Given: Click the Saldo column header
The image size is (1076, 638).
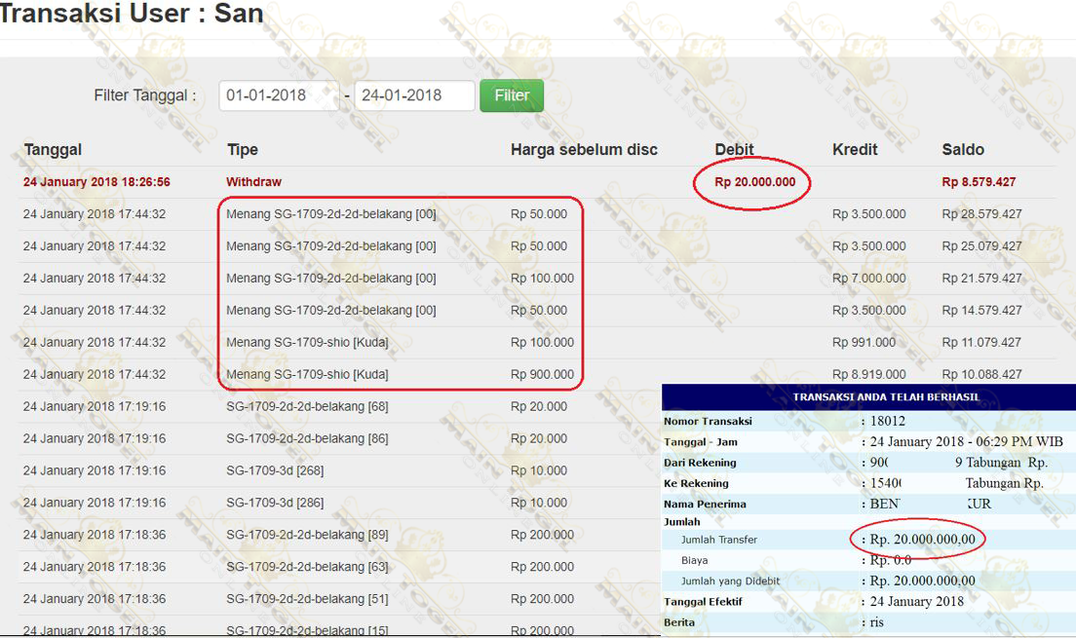Looking at the screenshot, I should pos(963,150).
